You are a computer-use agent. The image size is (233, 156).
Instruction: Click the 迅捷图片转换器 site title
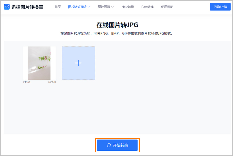click(x=27, y=7)
